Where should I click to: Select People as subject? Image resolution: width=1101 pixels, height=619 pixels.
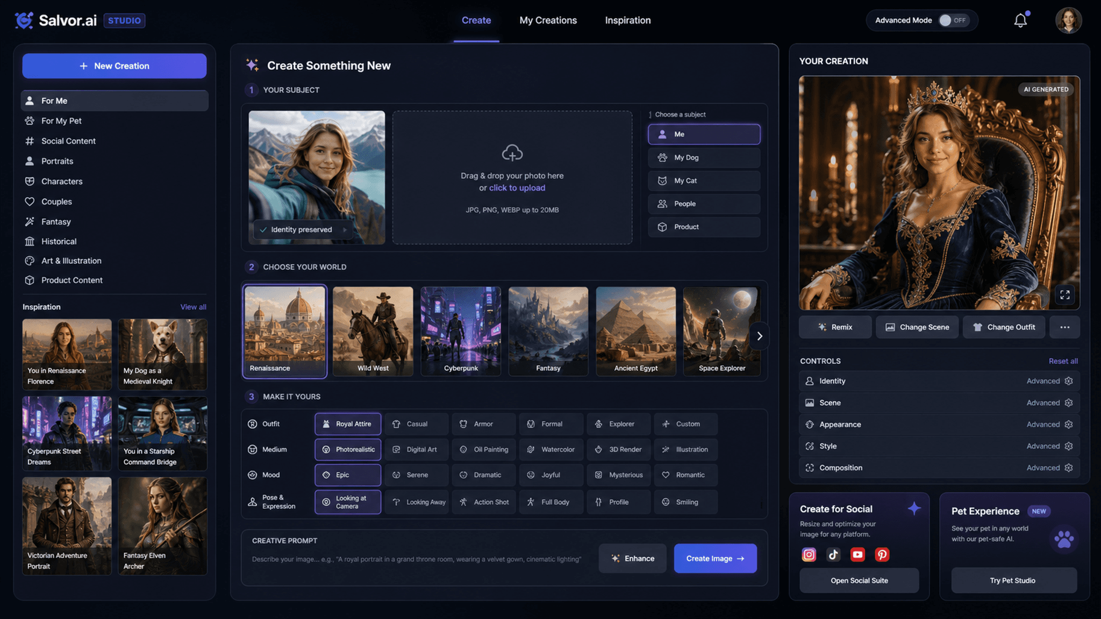[x=704, y=204]
